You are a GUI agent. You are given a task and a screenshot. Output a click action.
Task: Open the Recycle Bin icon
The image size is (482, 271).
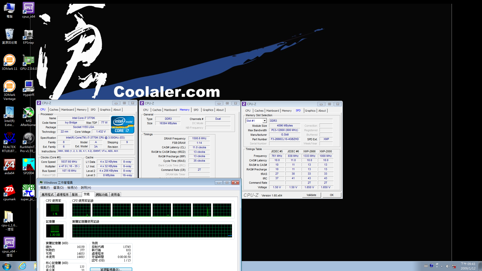[x=9, y=36]
